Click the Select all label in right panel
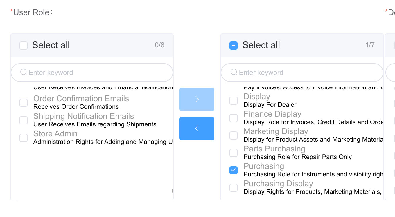Screen dimensions: 395x217 [x=261, y=45]
